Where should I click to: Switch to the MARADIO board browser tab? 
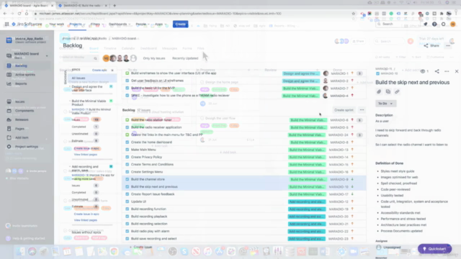(x=28, y=5)
